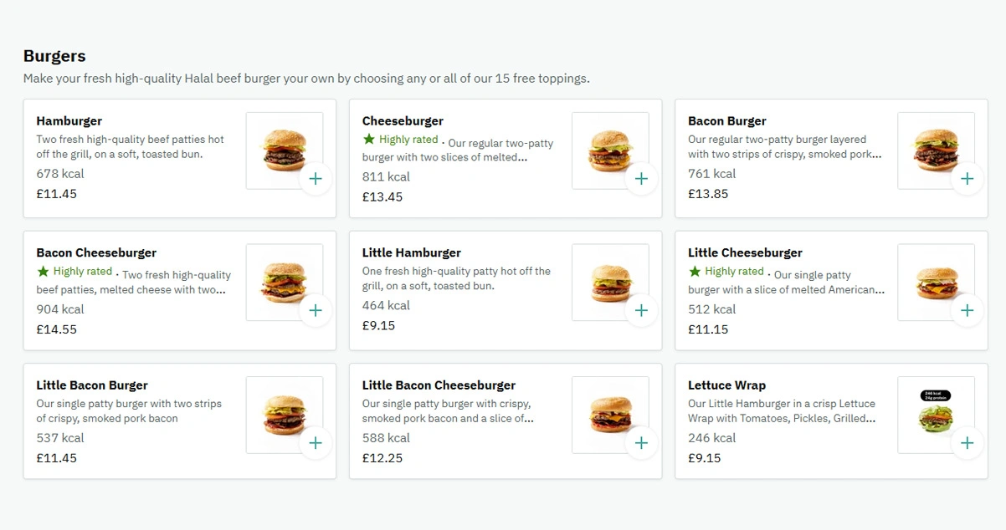Click the Lettuce Wrap £9.15 price
The image size is (1006, 530).
coord(704,458)
